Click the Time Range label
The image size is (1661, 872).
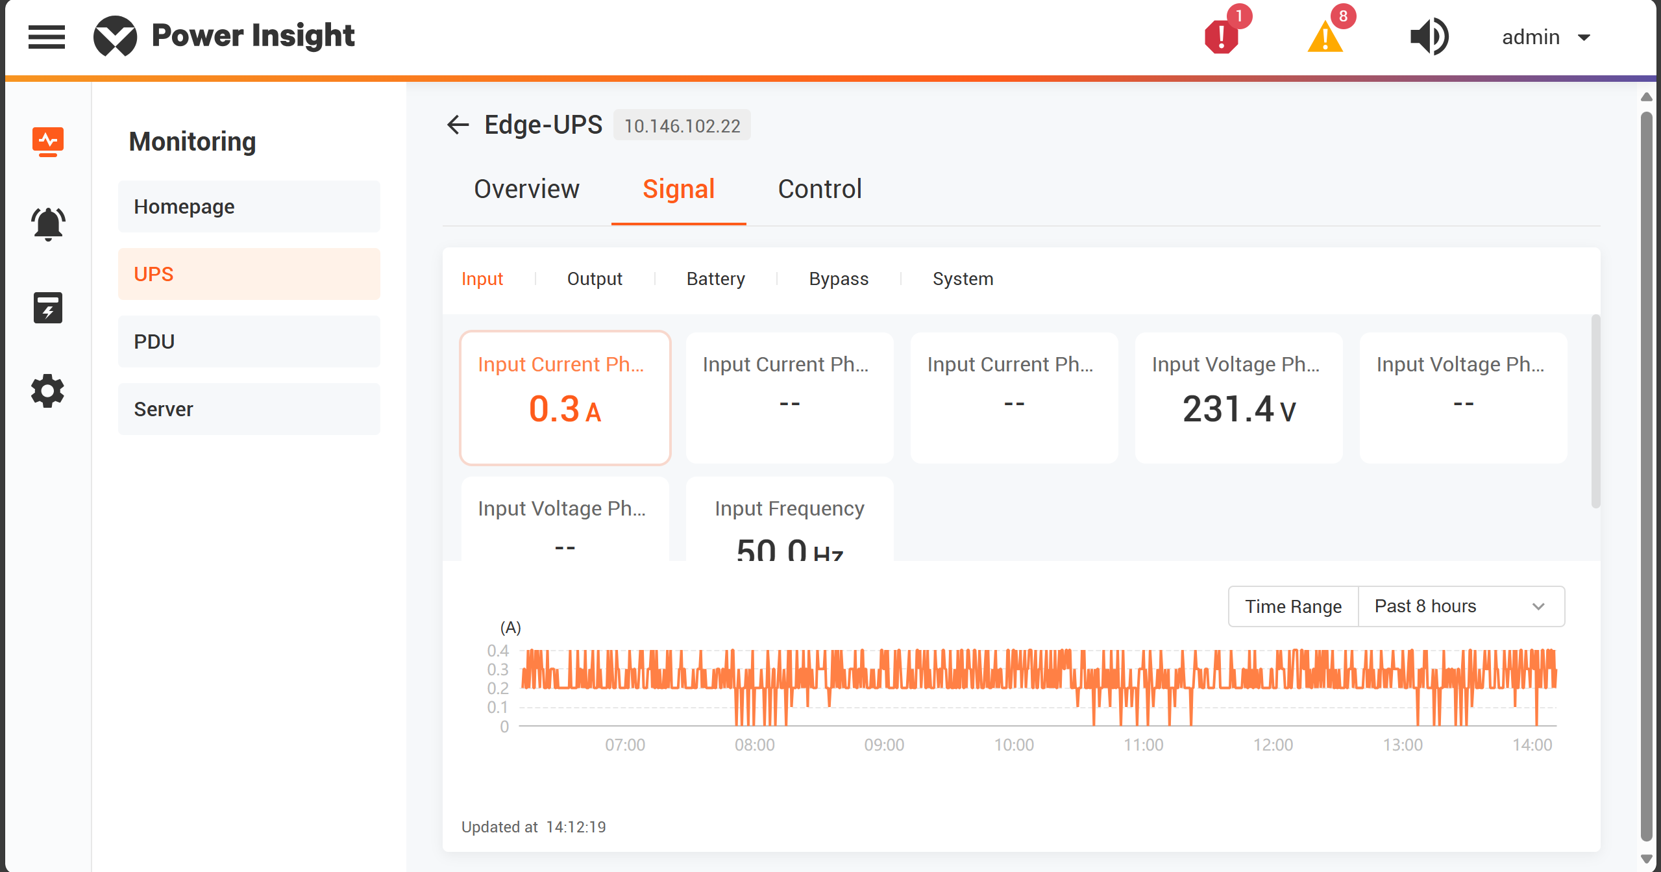point(1293,606)
